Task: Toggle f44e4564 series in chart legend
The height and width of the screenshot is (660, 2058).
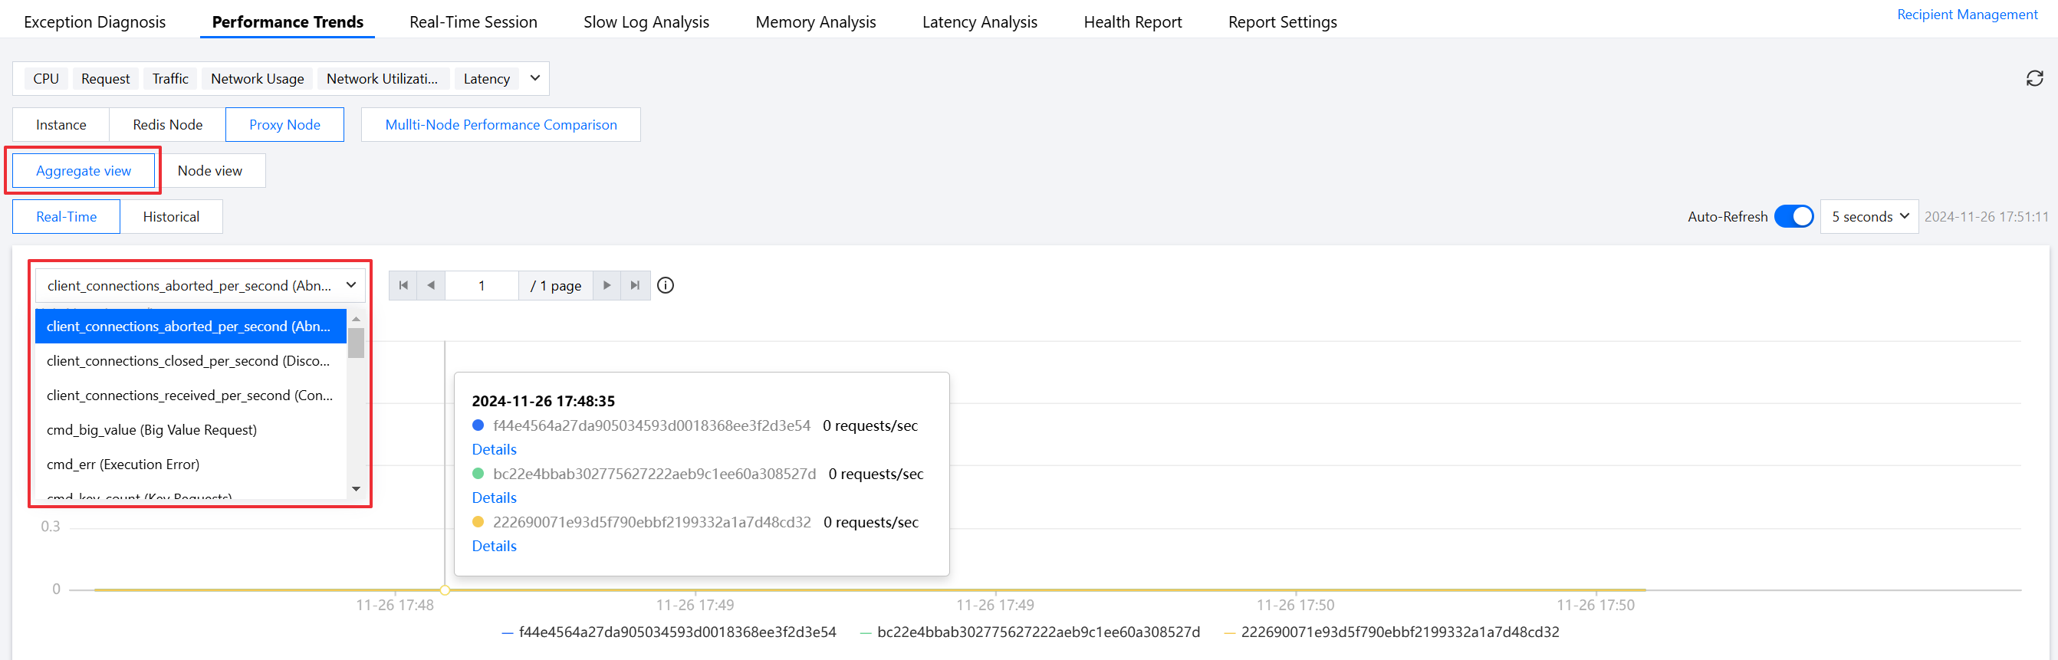Action: coord(676,632)
